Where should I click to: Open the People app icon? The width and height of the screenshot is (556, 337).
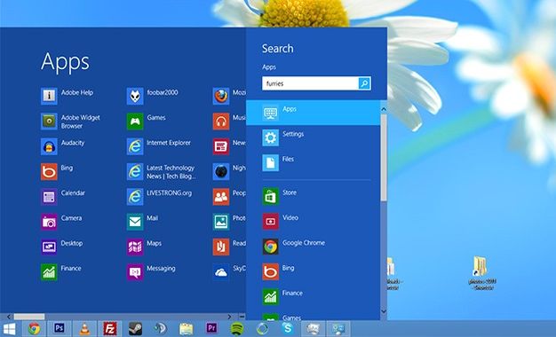point(221,197)
